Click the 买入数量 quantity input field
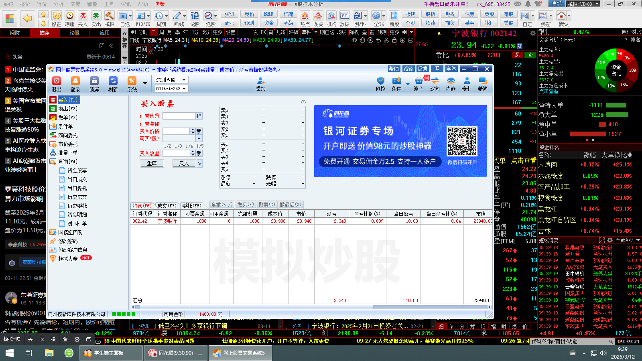The image size is (642, 361). [x=176, y=153]
